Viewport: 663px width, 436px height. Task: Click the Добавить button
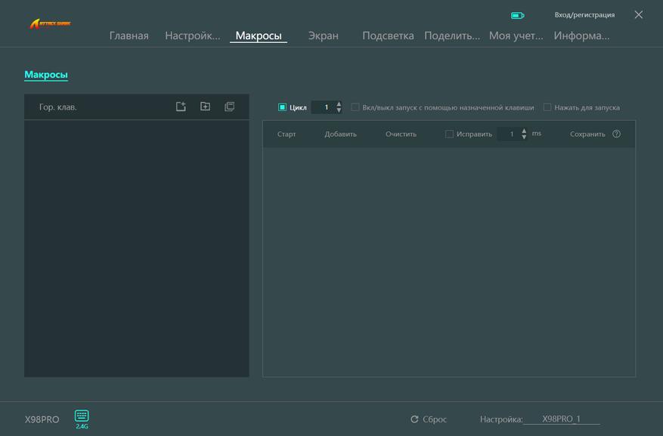[340, 134]
